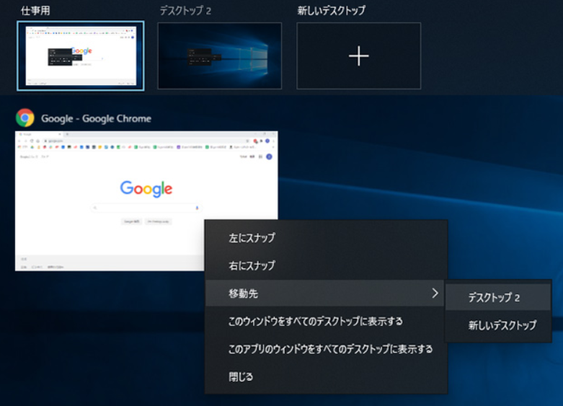Click the 仕事用 desktop name label

point(35,10)
